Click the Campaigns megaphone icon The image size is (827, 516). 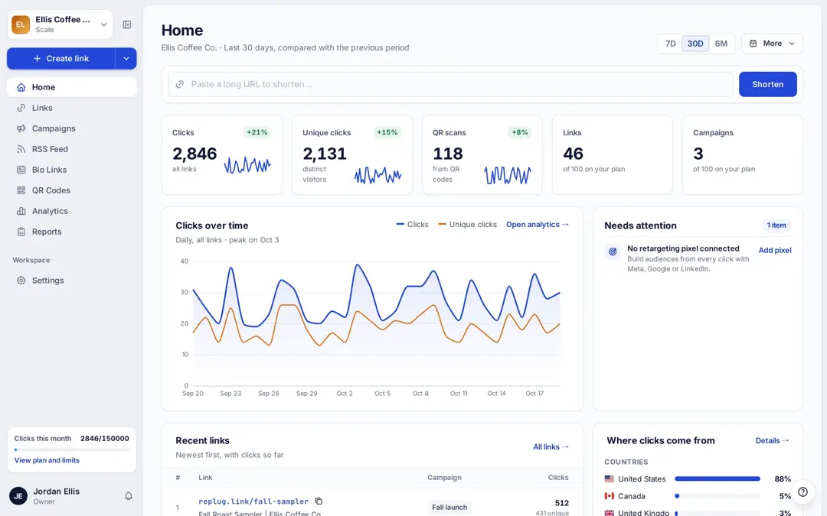tap(21, 128)
